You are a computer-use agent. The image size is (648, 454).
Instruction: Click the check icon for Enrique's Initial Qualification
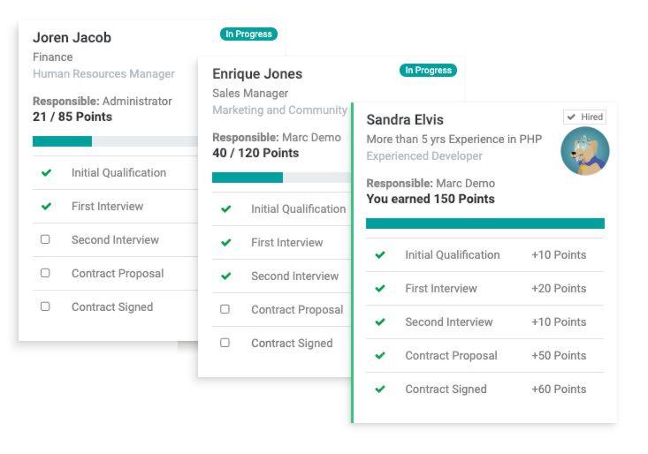coord(225,209)
